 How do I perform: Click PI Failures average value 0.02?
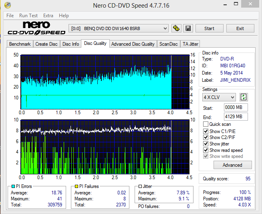[x=121, y=193]
